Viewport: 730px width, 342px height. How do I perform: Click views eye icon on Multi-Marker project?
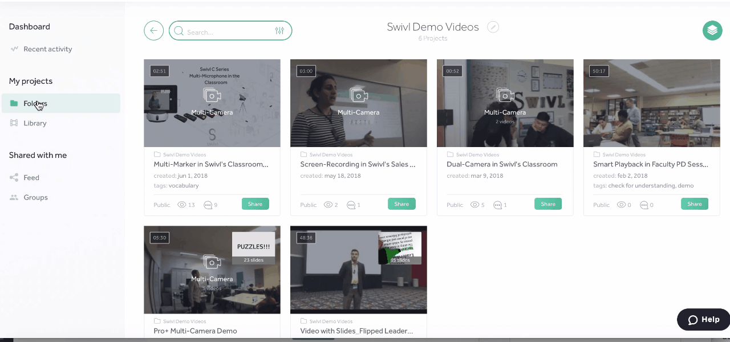coord(182,205)
